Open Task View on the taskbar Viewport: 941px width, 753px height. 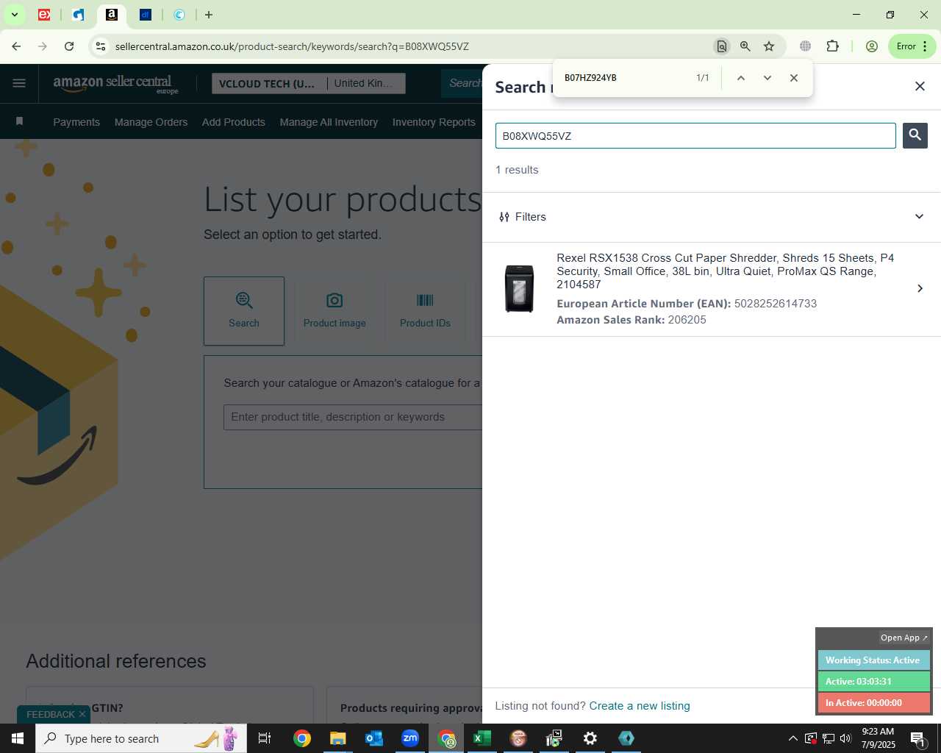265,738
